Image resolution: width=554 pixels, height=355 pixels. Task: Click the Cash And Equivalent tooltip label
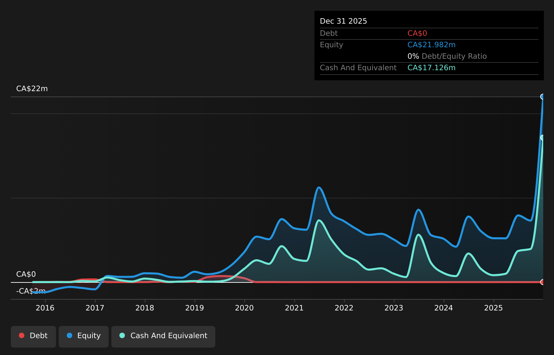click(x=358, y=68)
